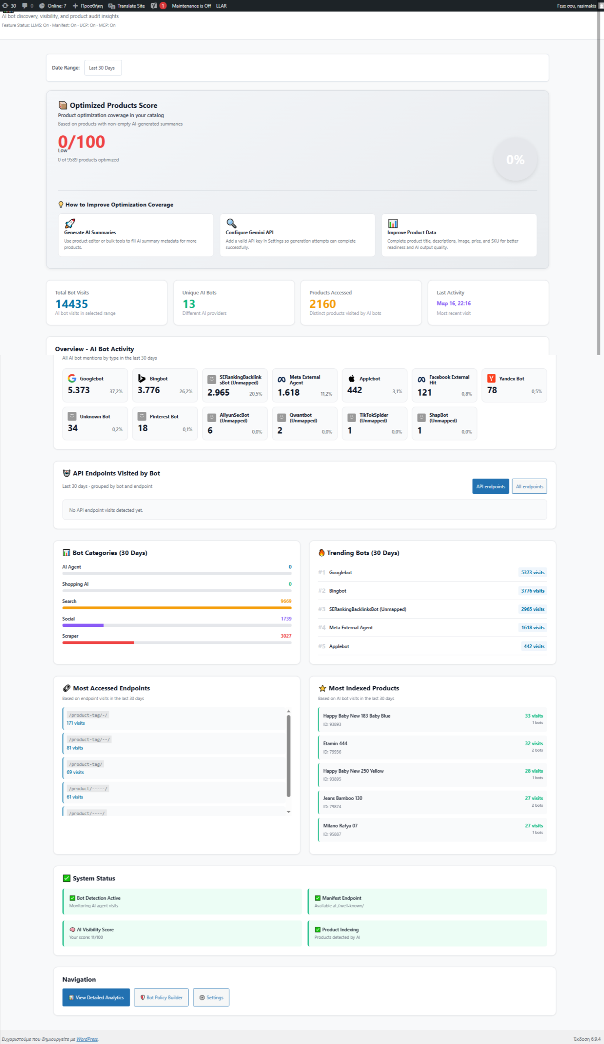
Task: Open the Last 30 Days date range dropdown
Action: [103, 68]
